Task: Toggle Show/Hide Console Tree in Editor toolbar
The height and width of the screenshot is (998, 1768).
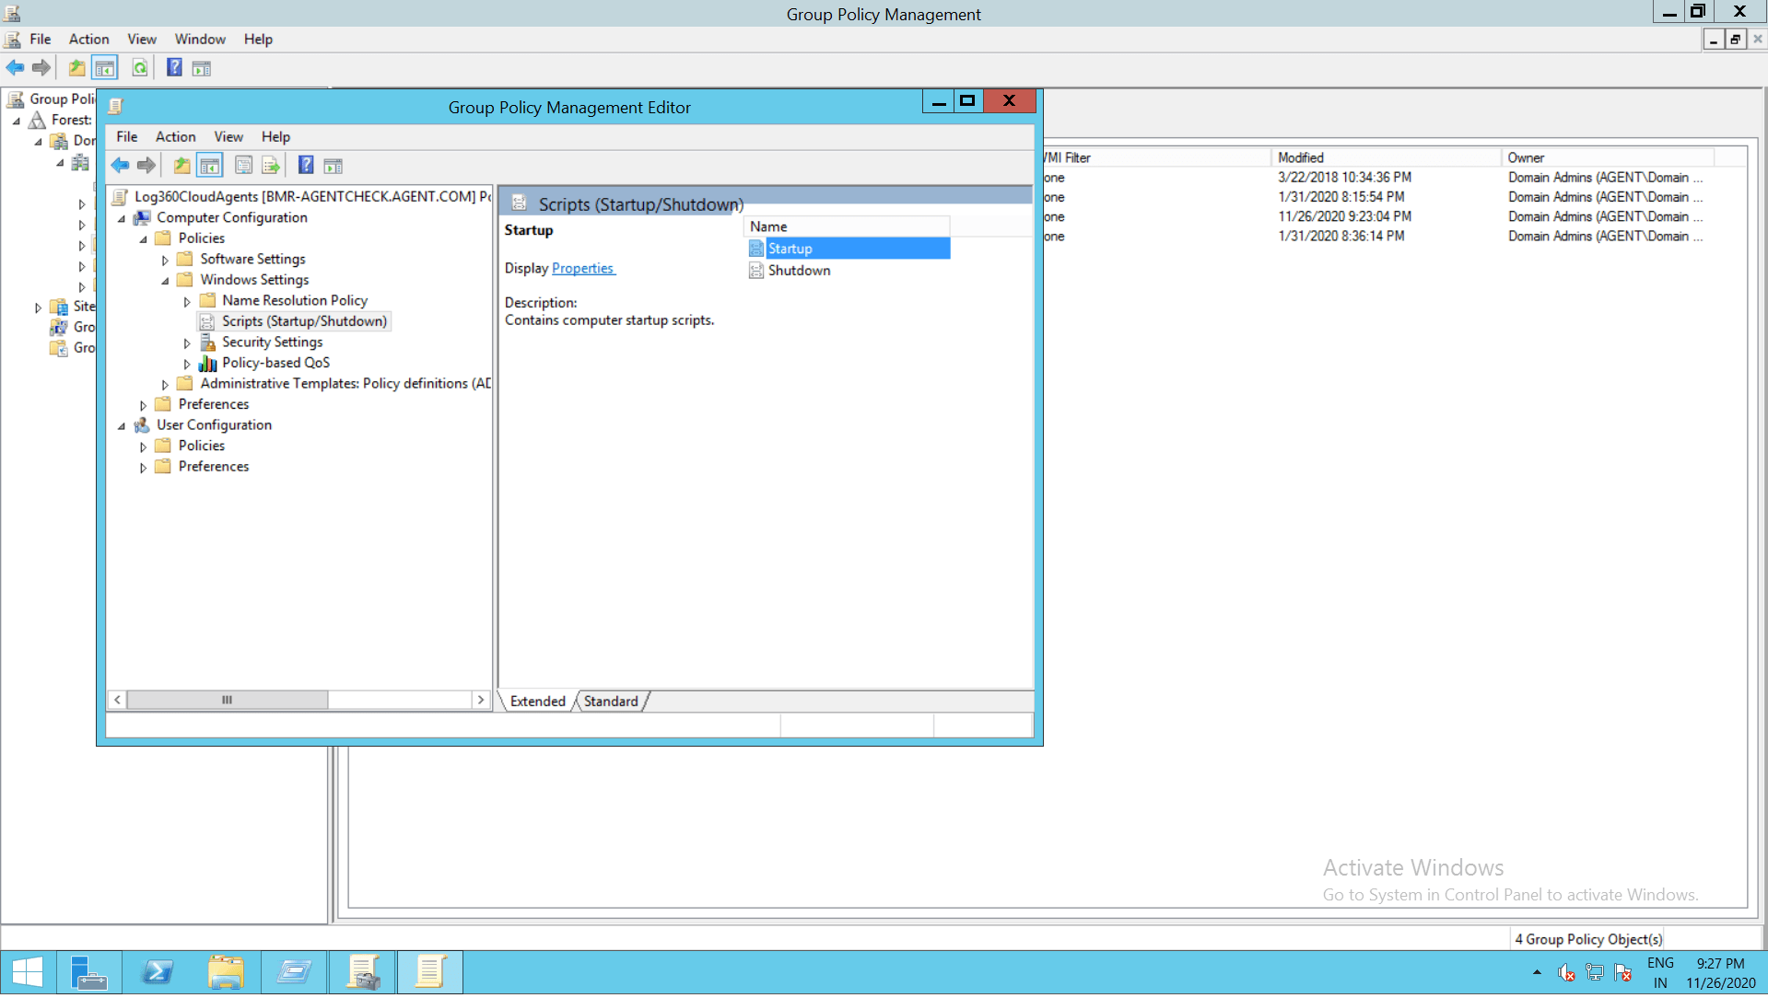Action: click(210, 166)
